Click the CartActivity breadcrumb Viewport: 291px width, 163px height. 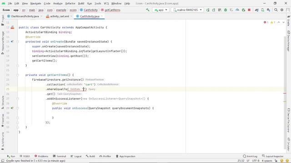tap(89, 10)
